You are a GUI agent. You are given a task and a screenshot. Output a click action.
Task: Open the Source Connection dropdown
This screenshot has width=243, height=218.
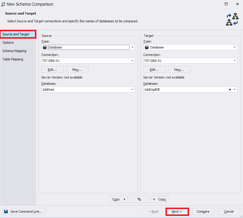(x=132, y=61)
